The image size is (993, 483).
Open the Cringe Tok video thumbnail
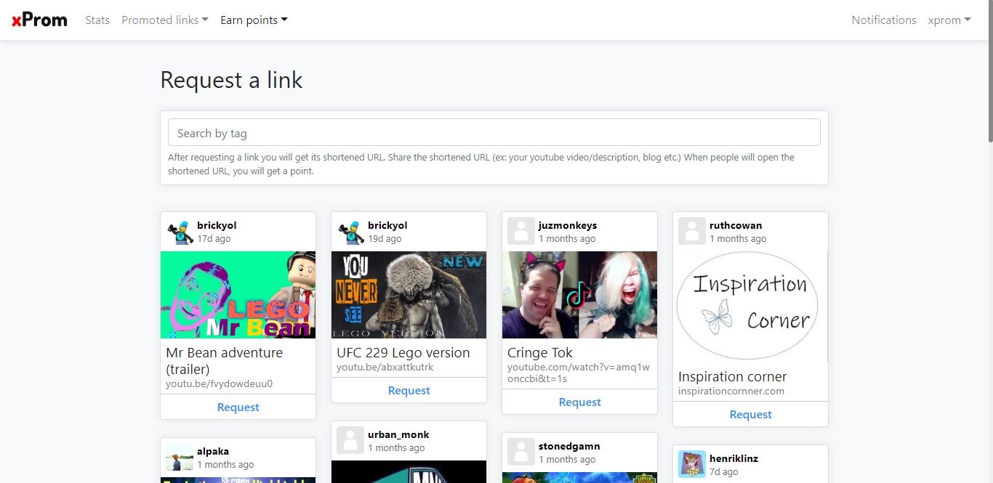580,295
